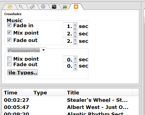Decrease the Music Fade out seconds
Viewport: 145px width, 115px height.
coord(75,43)
